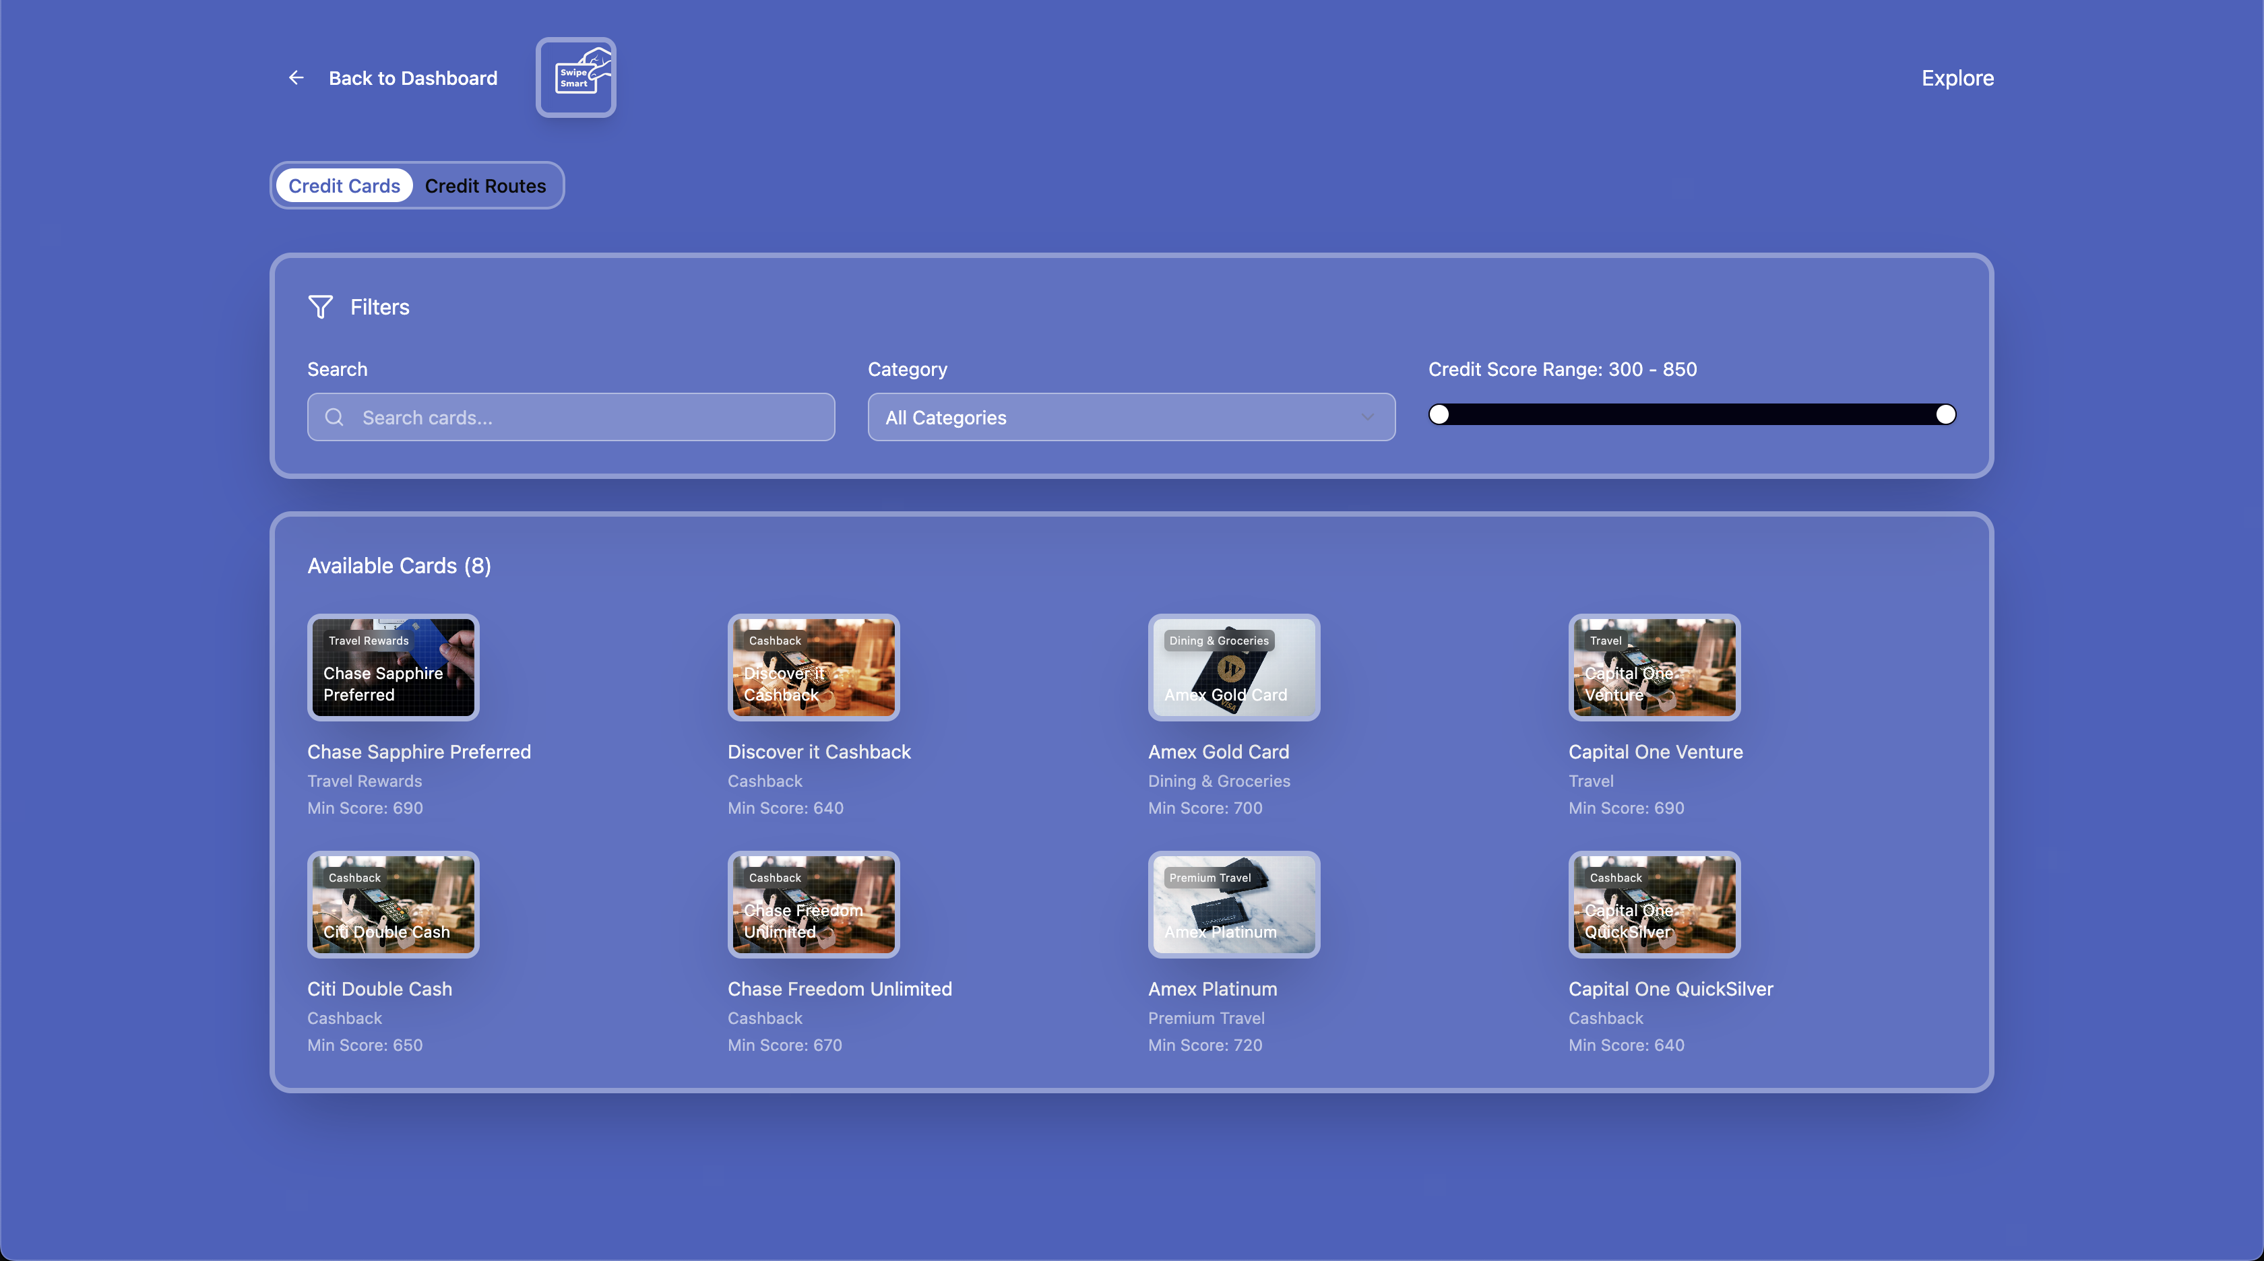
Task: Open Capital One QuickSilver card image
Action: [x=1653, y=904]
